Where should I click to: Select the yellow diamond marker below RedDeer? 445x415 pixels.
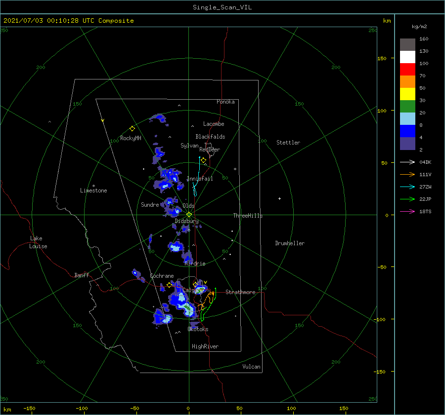click(203, 160)
